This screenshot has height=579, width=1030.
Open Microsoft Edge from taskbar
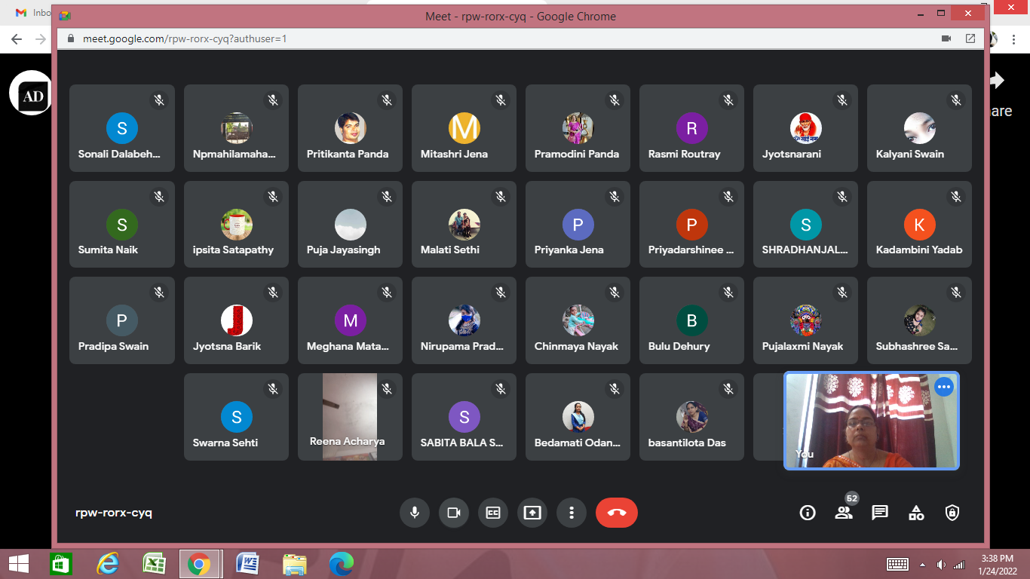[341, 563]
